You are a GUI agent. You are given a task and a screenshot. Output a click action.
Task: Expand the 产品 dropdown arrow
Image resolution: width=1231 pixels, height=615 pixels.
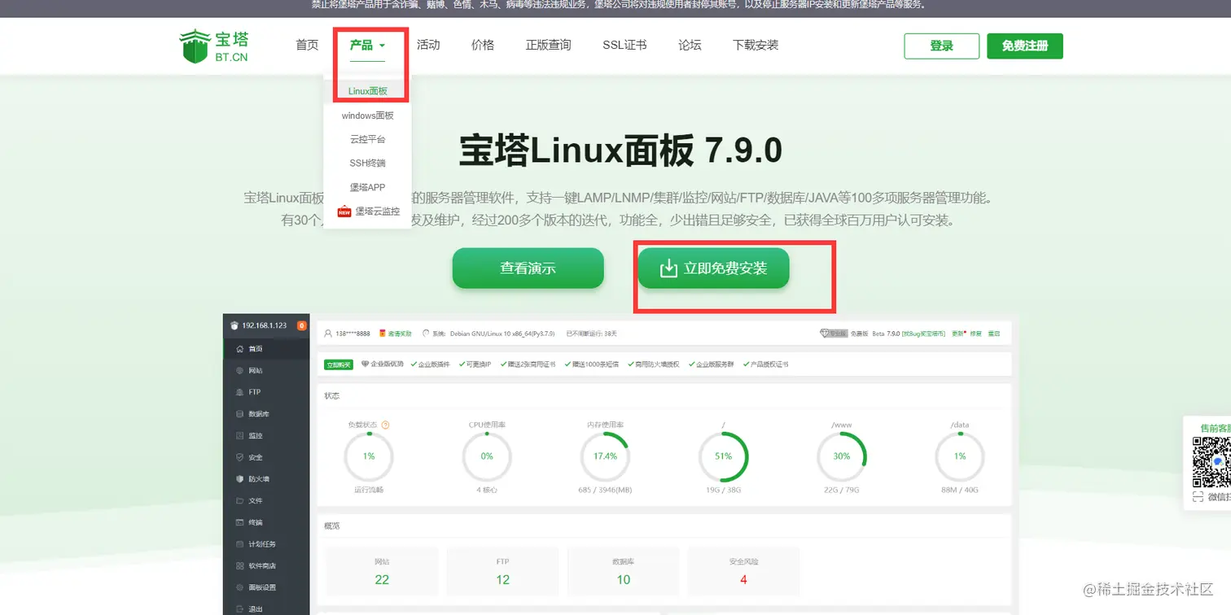382,46
